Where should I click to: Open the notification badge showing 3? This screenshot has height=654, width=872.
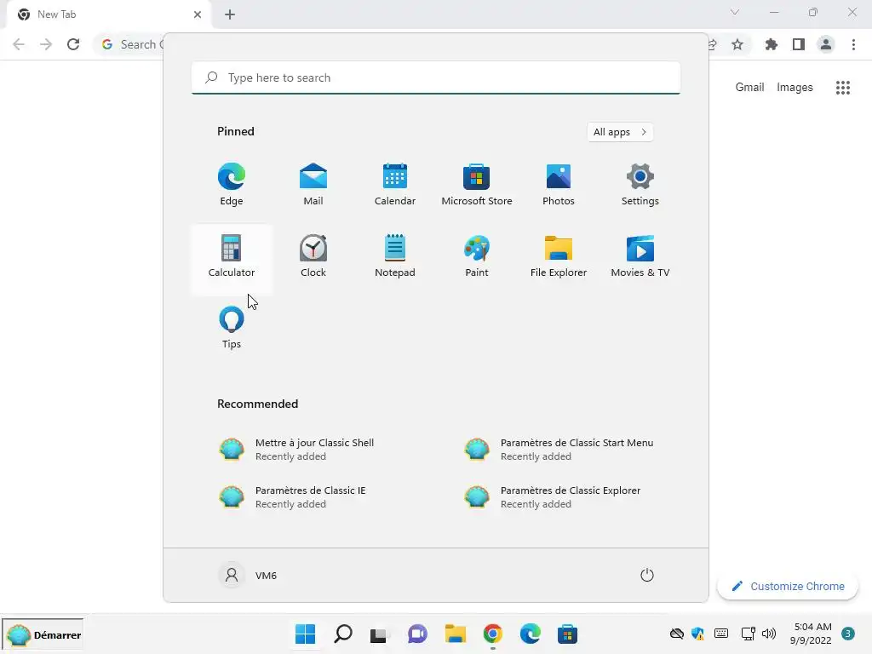click(x=847, y=634)
